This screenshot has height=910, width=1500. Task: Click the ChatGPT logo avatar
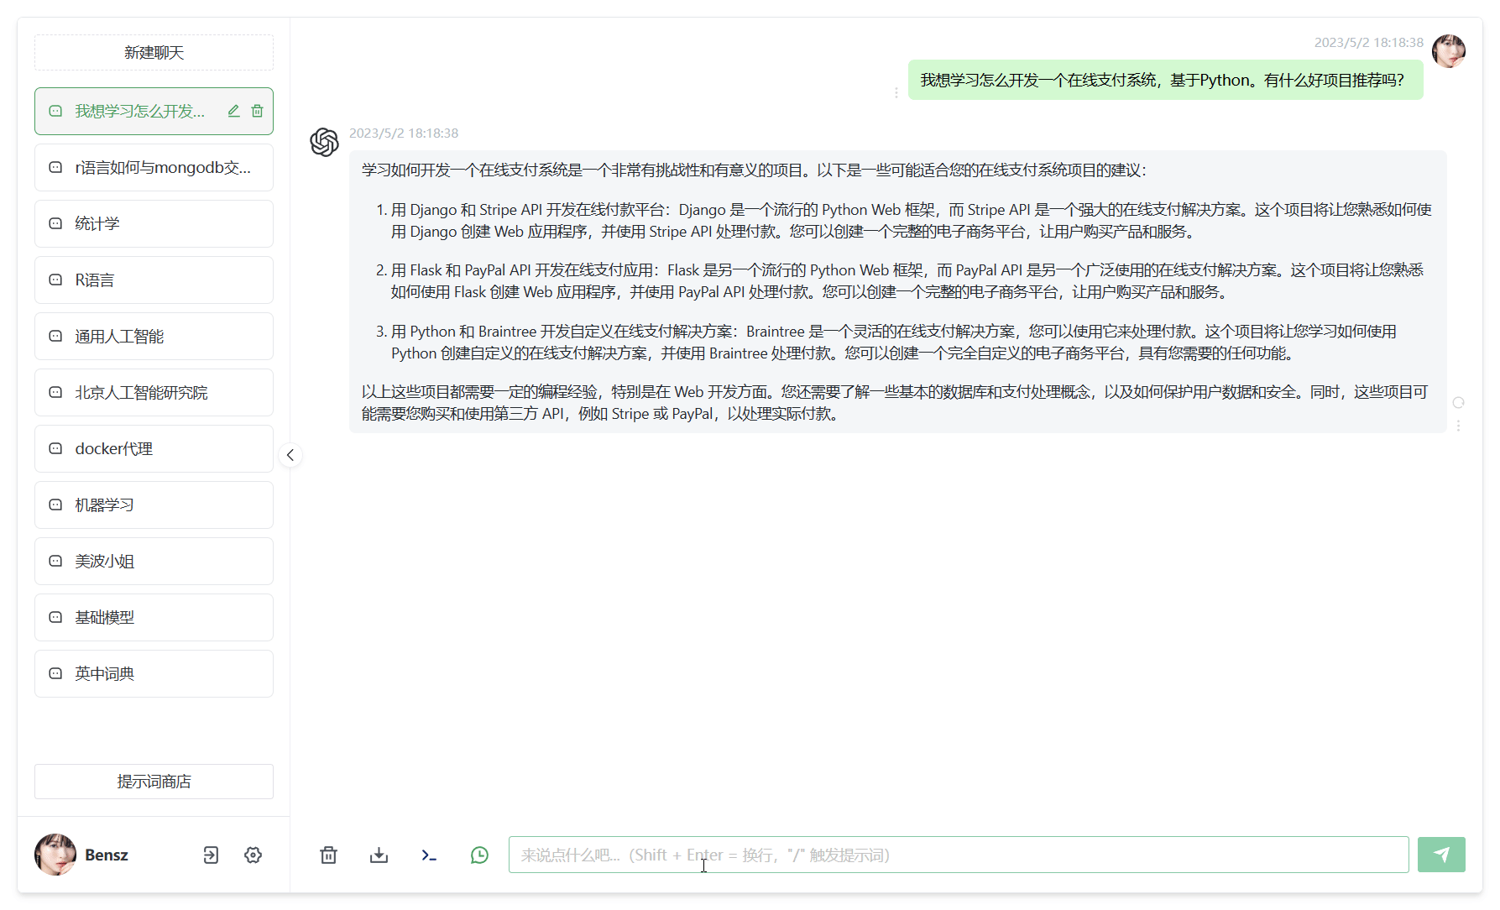click(324, 142)
